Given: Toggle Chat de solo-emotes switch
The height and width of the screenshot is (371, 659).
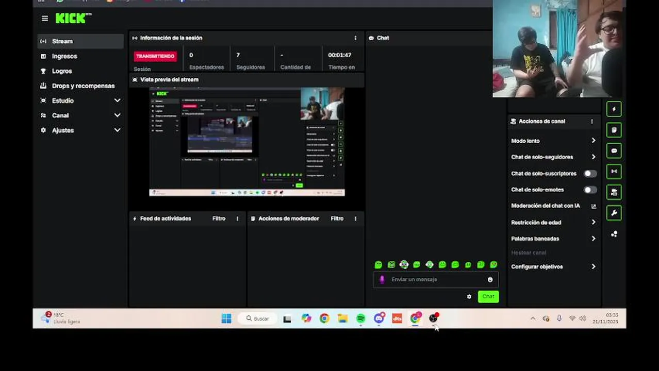Looking at the screenshot, I should pos(590,190).
